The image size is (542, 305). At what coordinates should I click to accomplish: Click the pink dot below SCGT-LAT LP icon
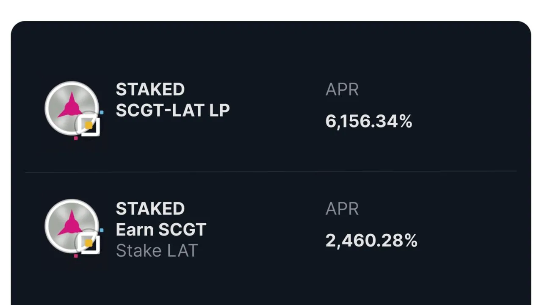pos(76,138)
